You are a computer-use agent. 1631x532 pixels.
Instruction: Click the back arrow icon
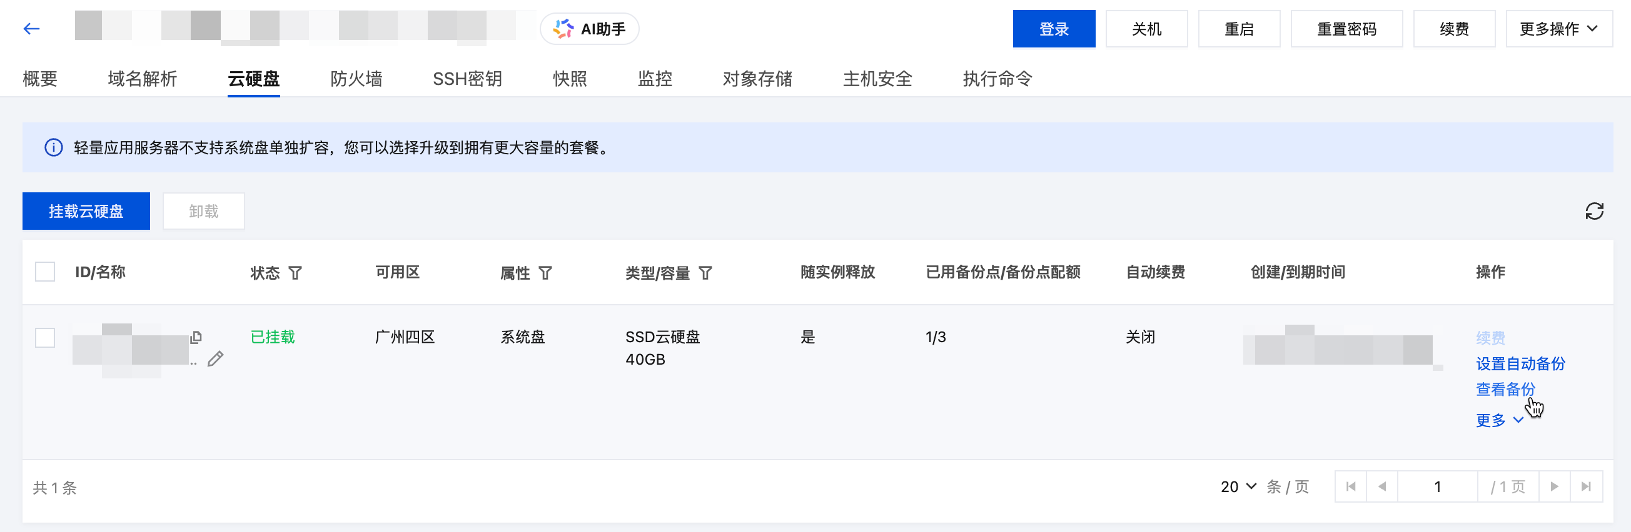coord(31,29)
